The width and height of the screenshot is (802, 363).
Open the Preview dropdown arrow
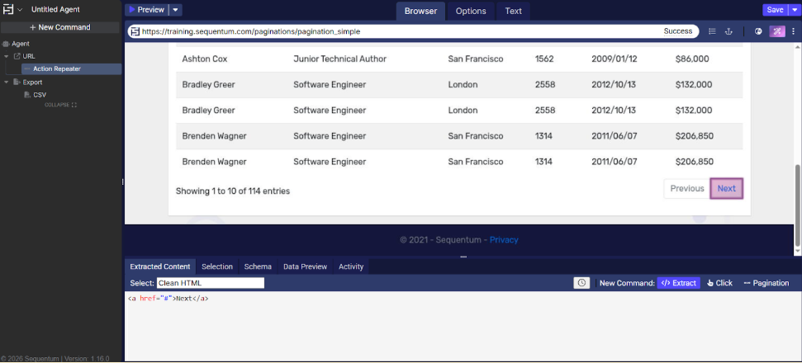(x=176, y=10)
